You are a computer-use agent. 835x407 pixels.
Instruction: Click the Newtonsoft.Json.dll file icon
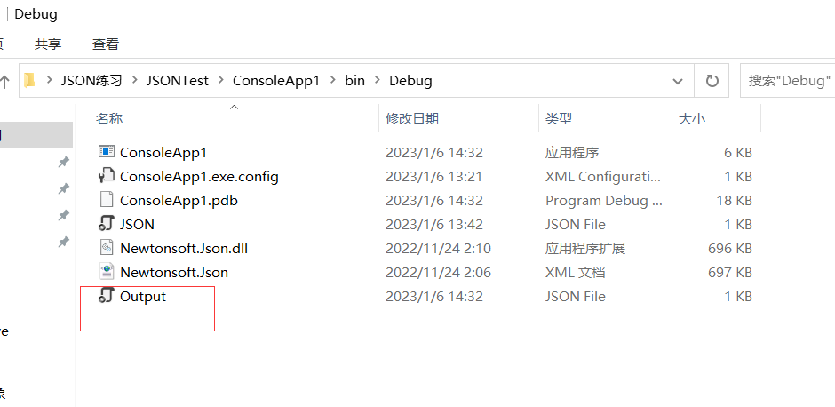107,248
